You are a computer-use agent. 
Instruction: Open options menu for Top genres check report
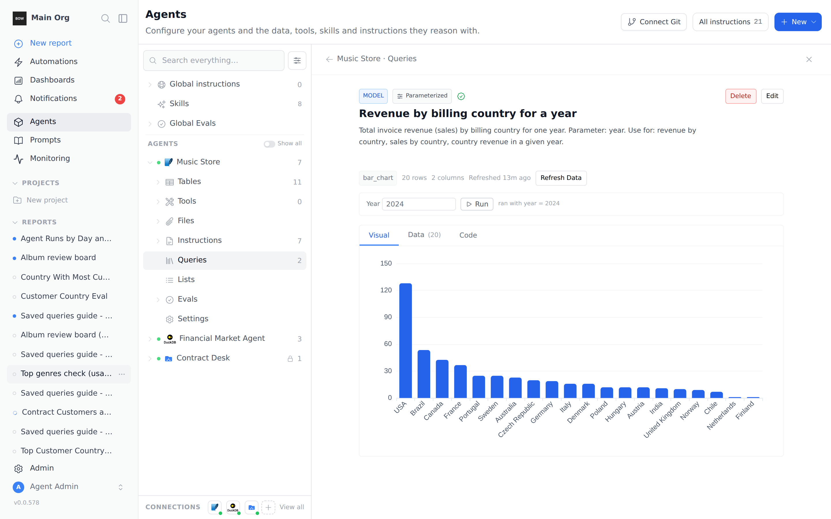pos(121,374)
